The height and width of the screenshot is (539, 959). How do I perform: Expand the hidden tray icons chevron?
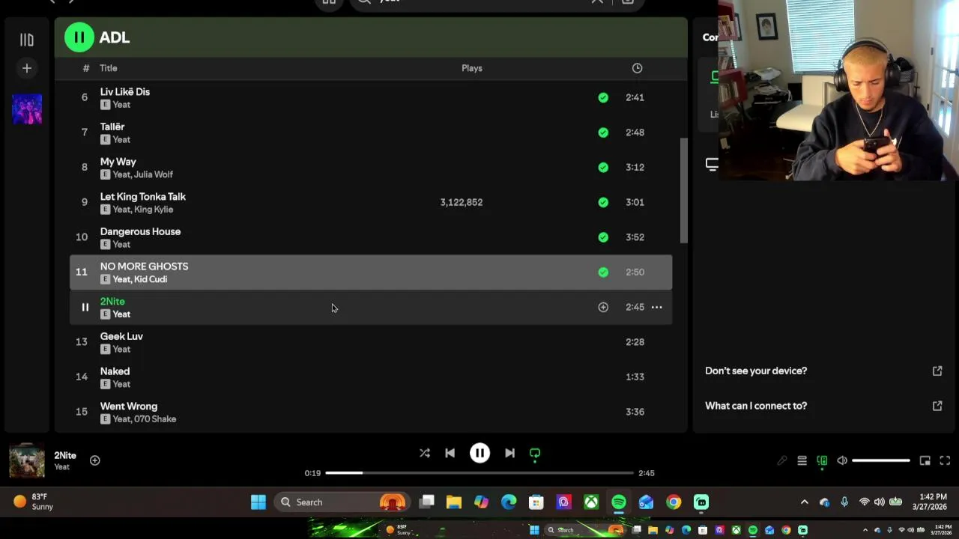(x=805, y=502)
